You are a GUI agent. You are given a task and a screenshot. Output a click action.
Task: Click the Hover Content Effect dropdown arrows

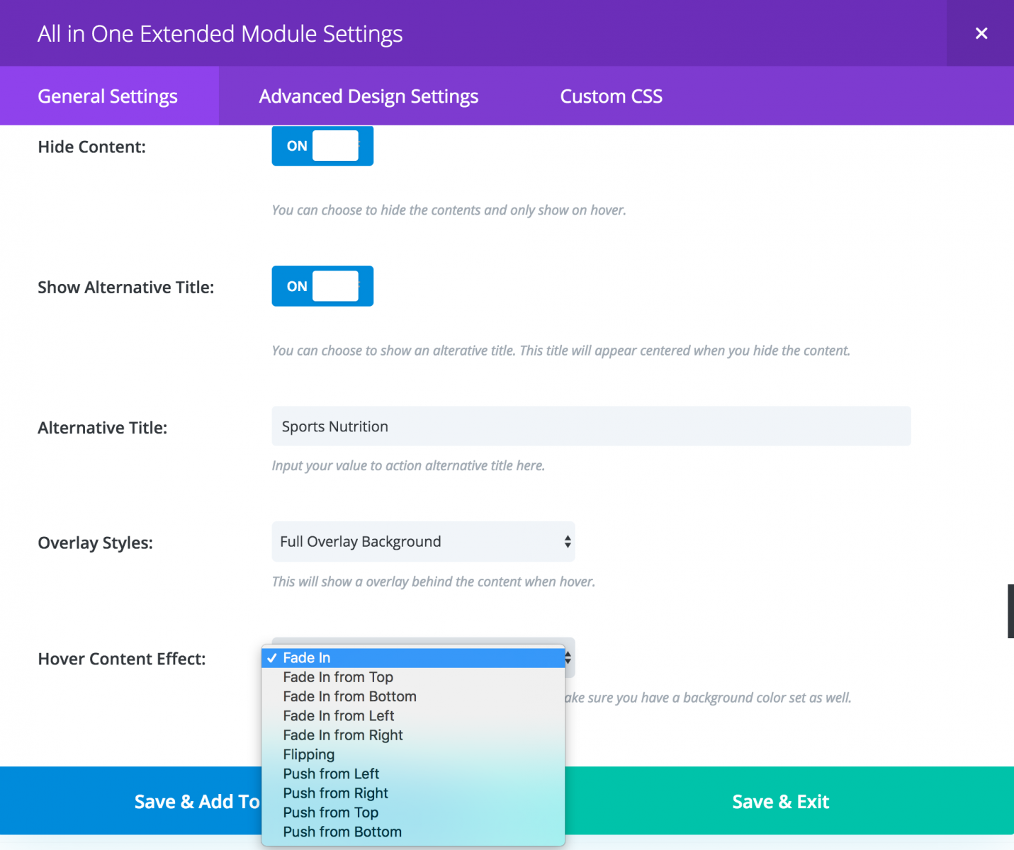click(568, 658)
